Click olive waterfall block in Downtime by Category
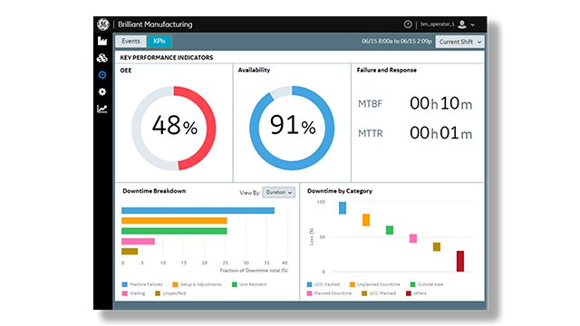Viewport: 580px width, 326px height. (437, 247)
